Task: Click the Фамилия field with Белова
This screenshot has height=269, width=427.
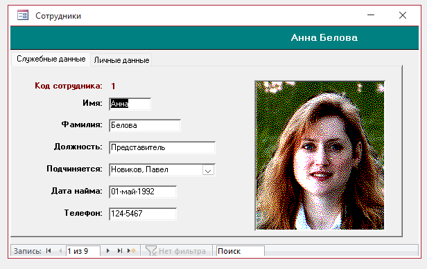Action: click(x=145, y=125)
